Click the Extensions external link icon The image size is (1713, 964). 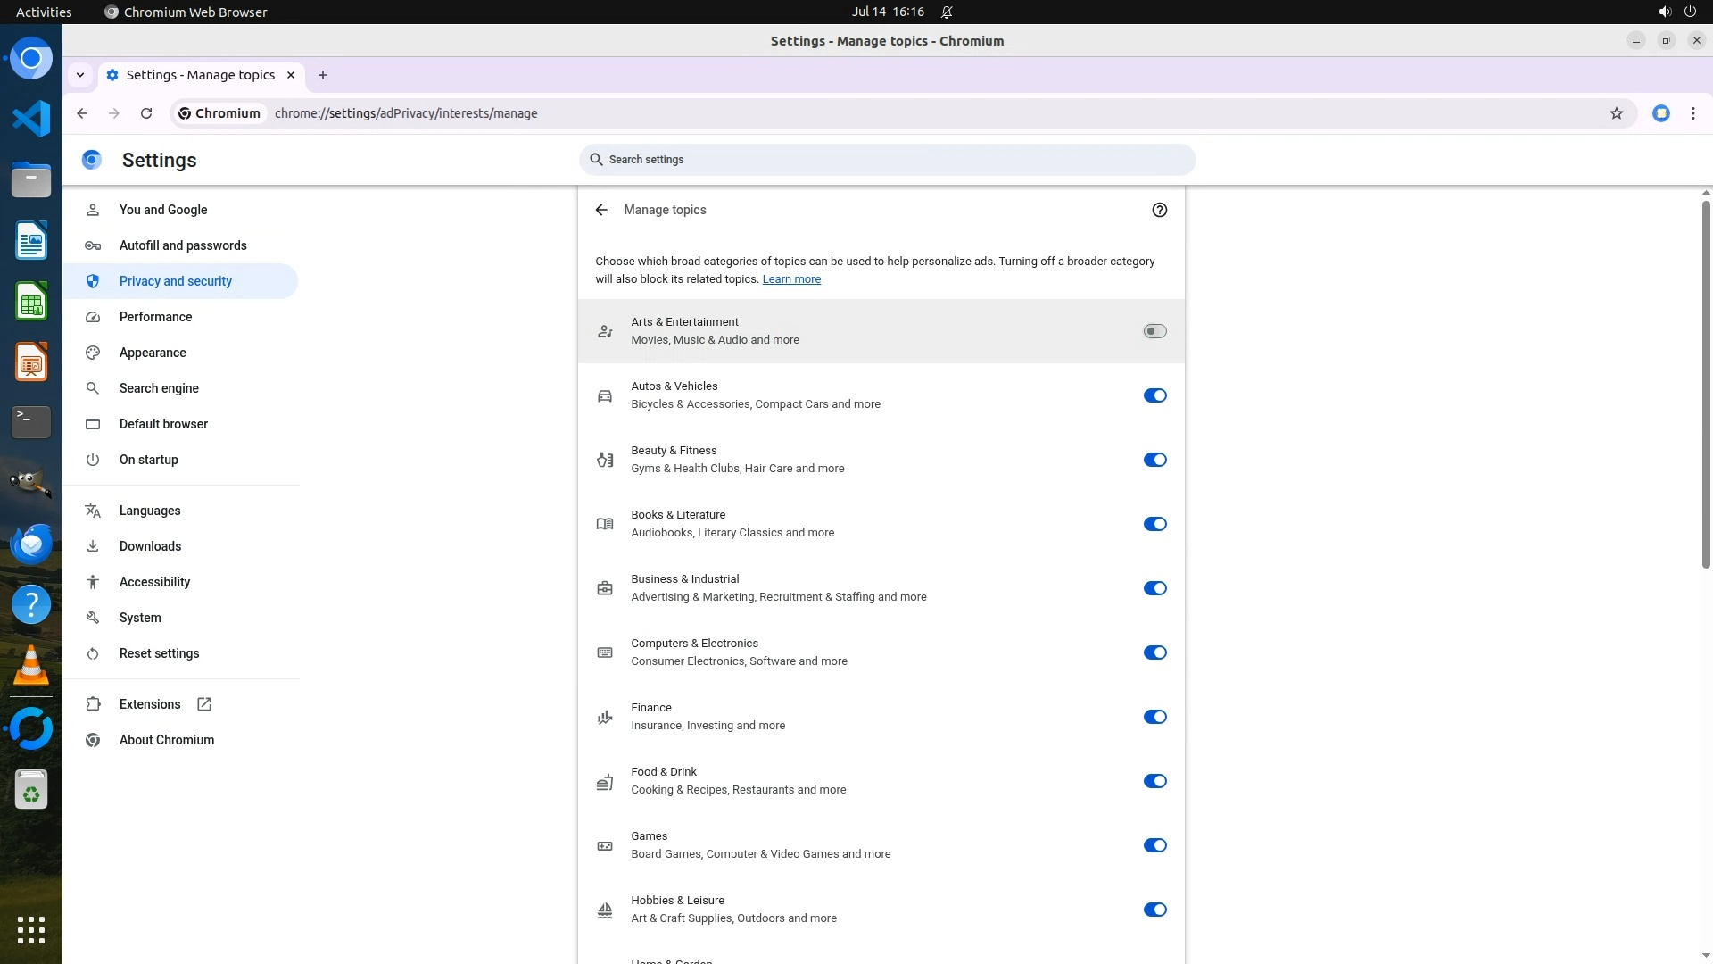point(204,704)
